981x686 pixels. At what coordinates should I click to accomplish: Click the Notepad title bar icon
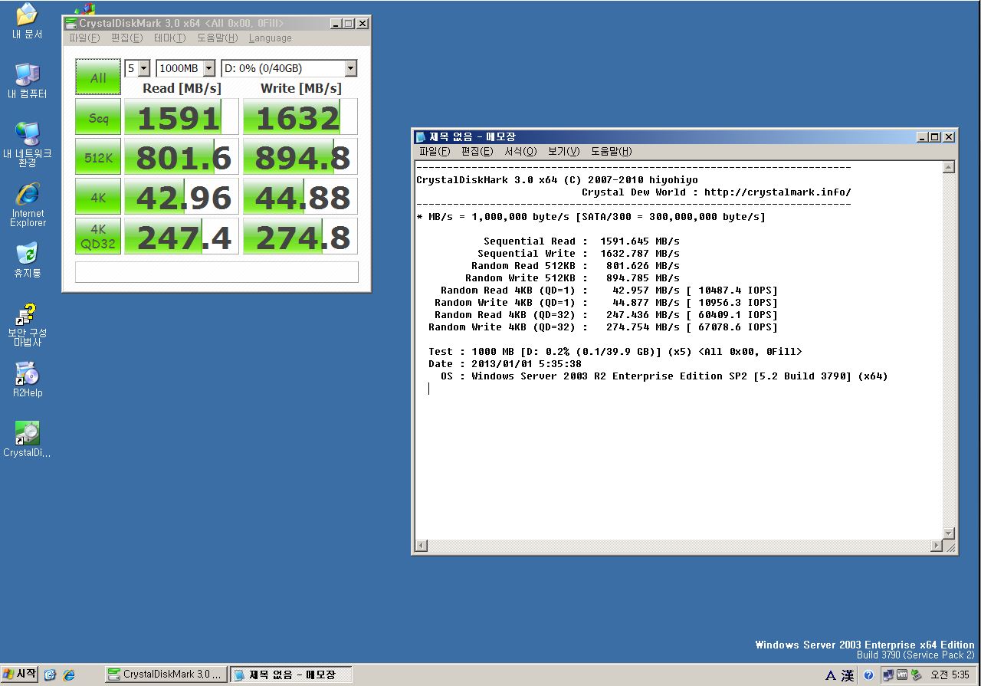420,137
